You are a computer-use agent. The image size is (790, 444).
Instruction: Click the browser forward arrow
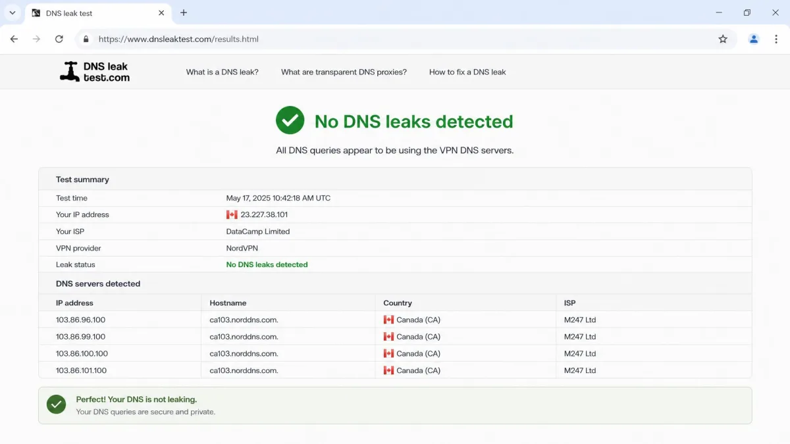click(x=36, y=39)
